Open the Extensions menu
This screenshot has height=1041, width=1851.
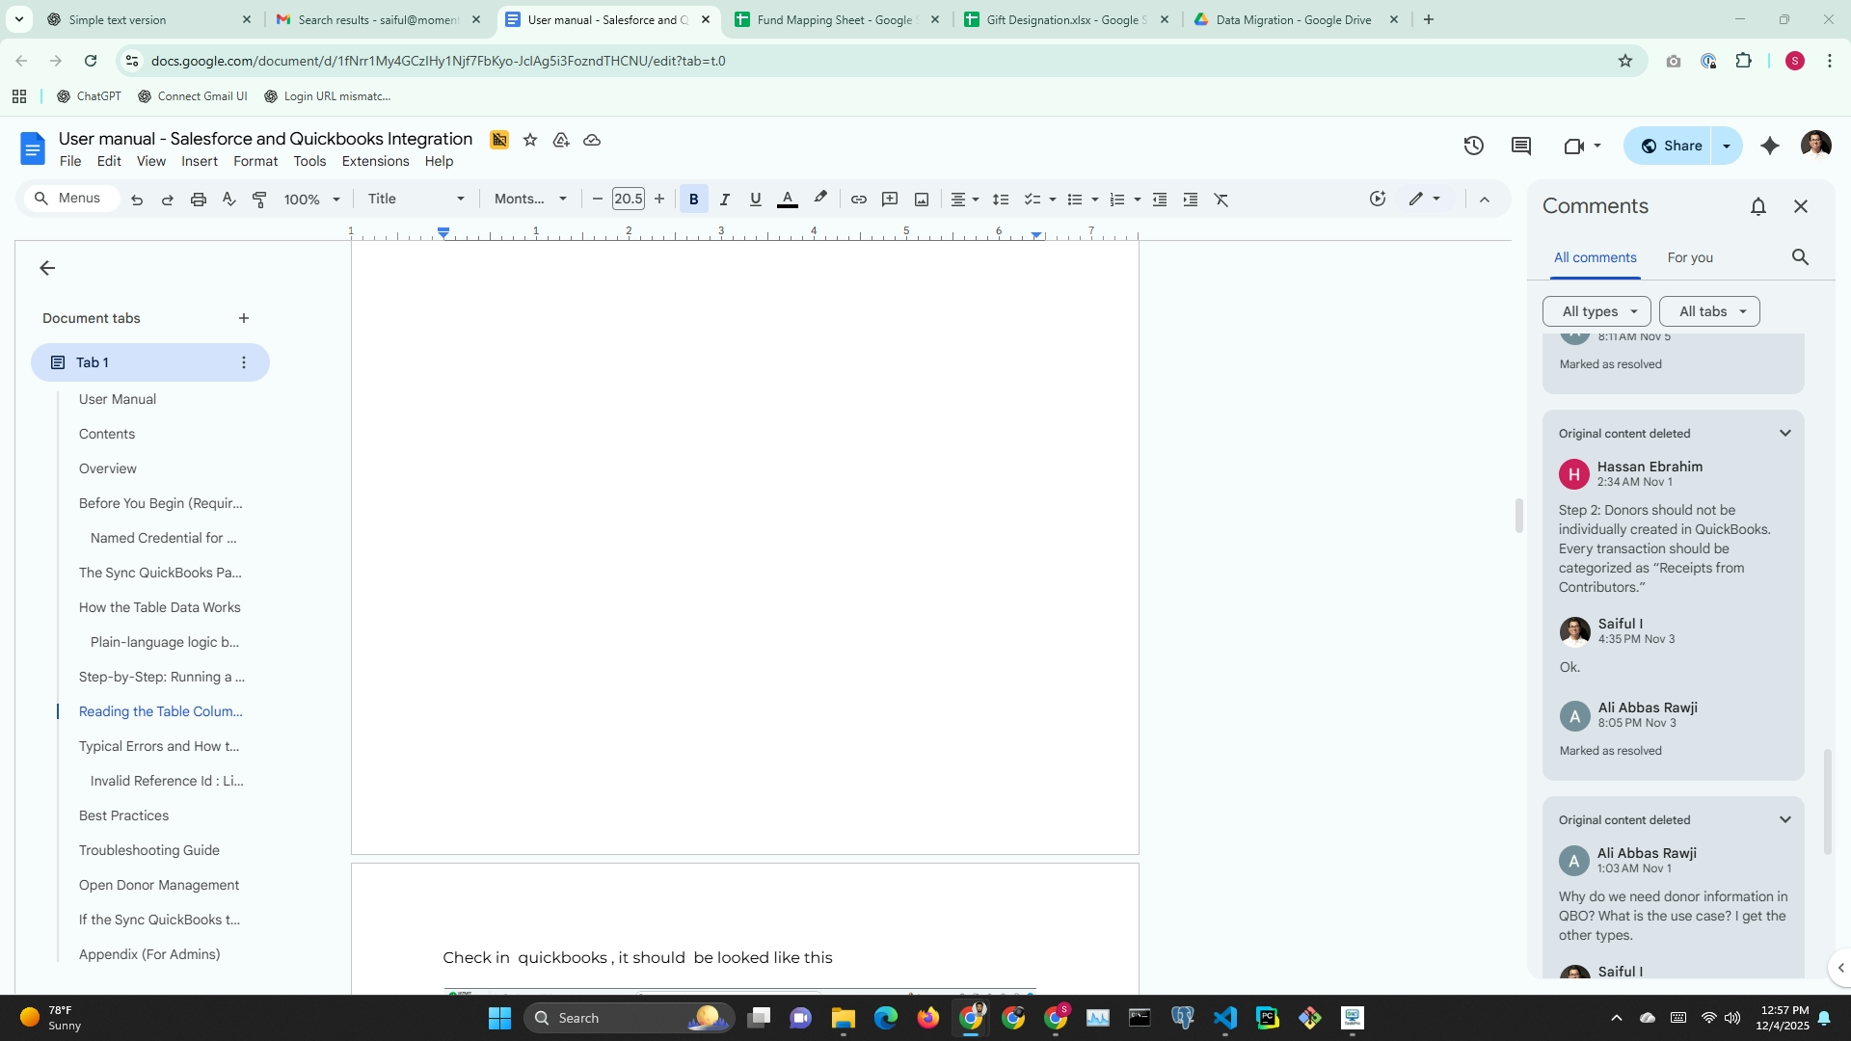pyautogui.click(x=375, y=161)
